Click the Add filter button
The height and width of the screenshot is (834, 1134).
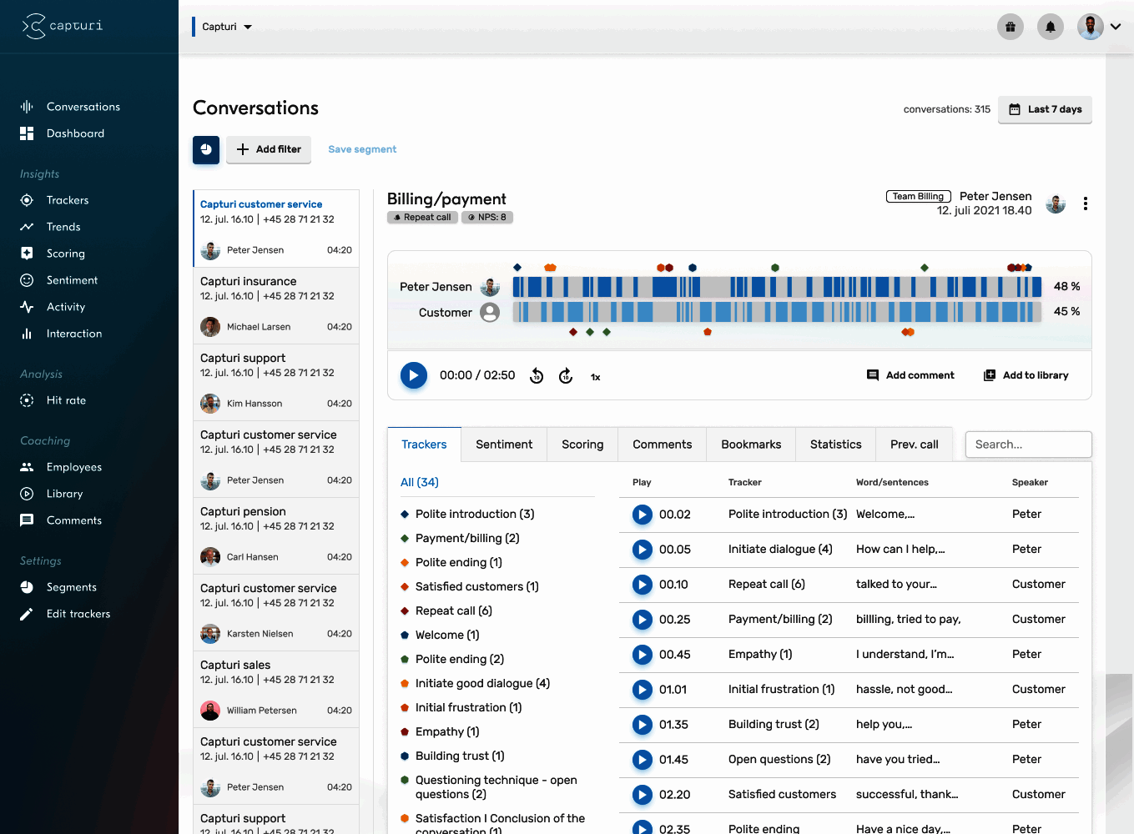(x=269, y=149)
